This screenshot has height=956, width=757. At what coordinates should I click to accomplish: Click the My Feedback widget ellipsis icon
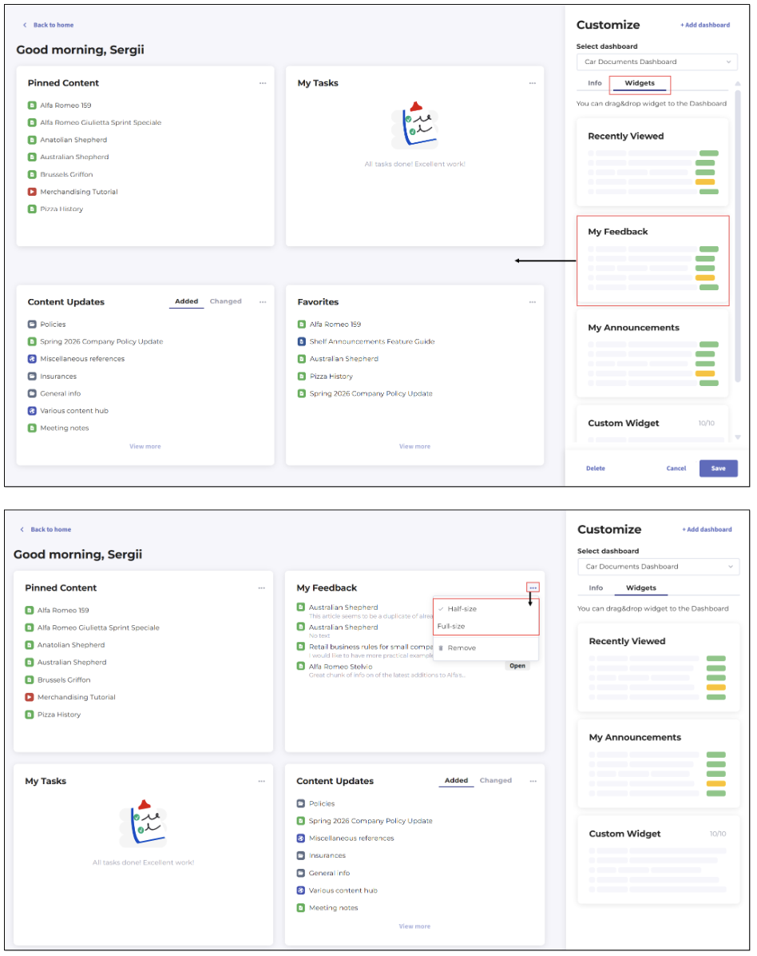pyautogui.click(x=533, y=588)
